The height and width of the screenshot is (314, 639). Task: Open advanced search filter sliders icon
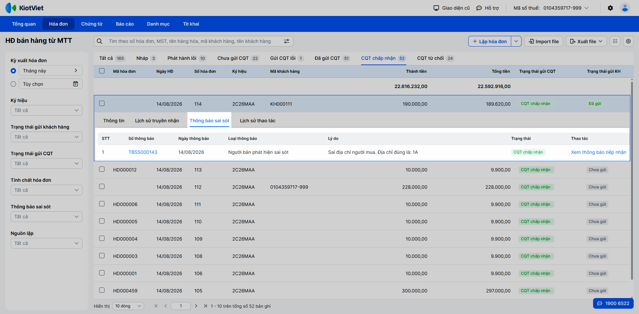(287, 41)
